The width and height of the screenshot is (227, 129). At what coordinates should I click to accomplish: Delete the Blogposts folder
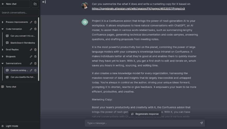click(35, 56)
